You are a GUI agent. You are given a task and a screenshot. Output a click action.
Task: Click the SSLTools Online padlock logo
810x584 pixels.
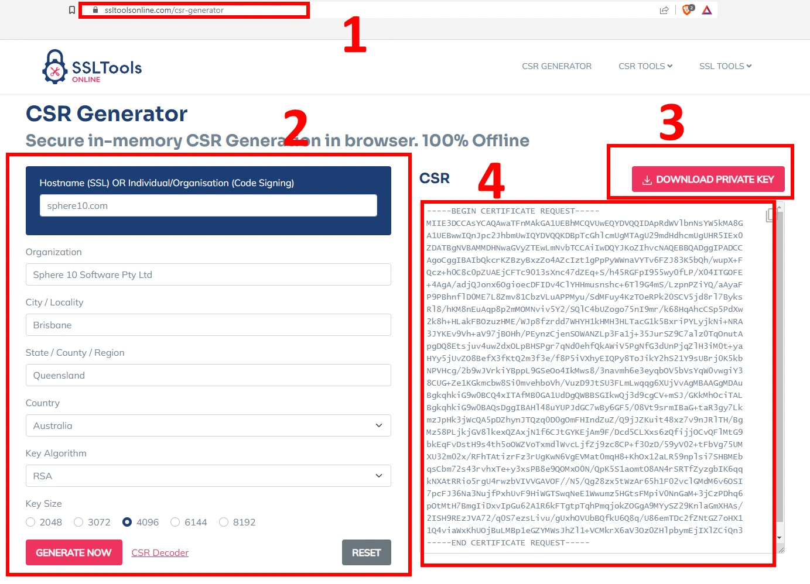pos(55,67)
